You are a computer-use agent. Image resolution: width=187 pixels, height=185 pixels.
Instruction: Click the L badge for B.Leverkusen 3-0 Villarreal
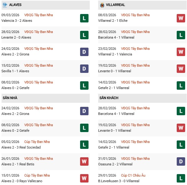[181, 178]
